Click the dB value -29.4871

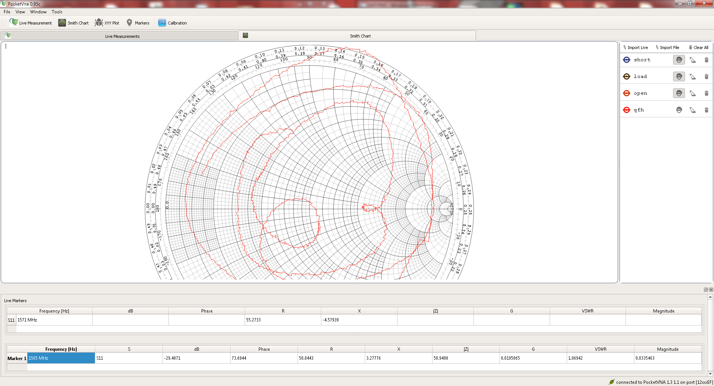(196, 358)
